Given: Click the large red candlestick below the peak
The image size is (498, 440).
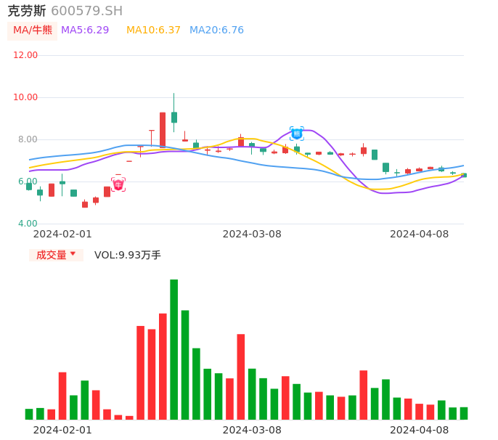Looking at the screenshot, I should pos(163,130).
